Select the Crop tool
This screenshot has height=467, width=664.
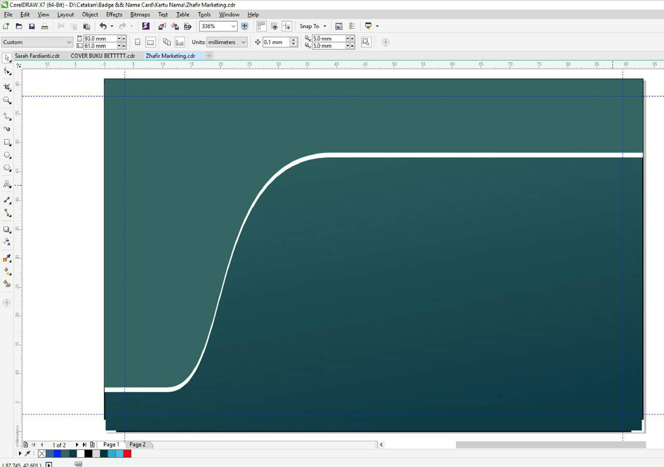[x=7, y=87]
